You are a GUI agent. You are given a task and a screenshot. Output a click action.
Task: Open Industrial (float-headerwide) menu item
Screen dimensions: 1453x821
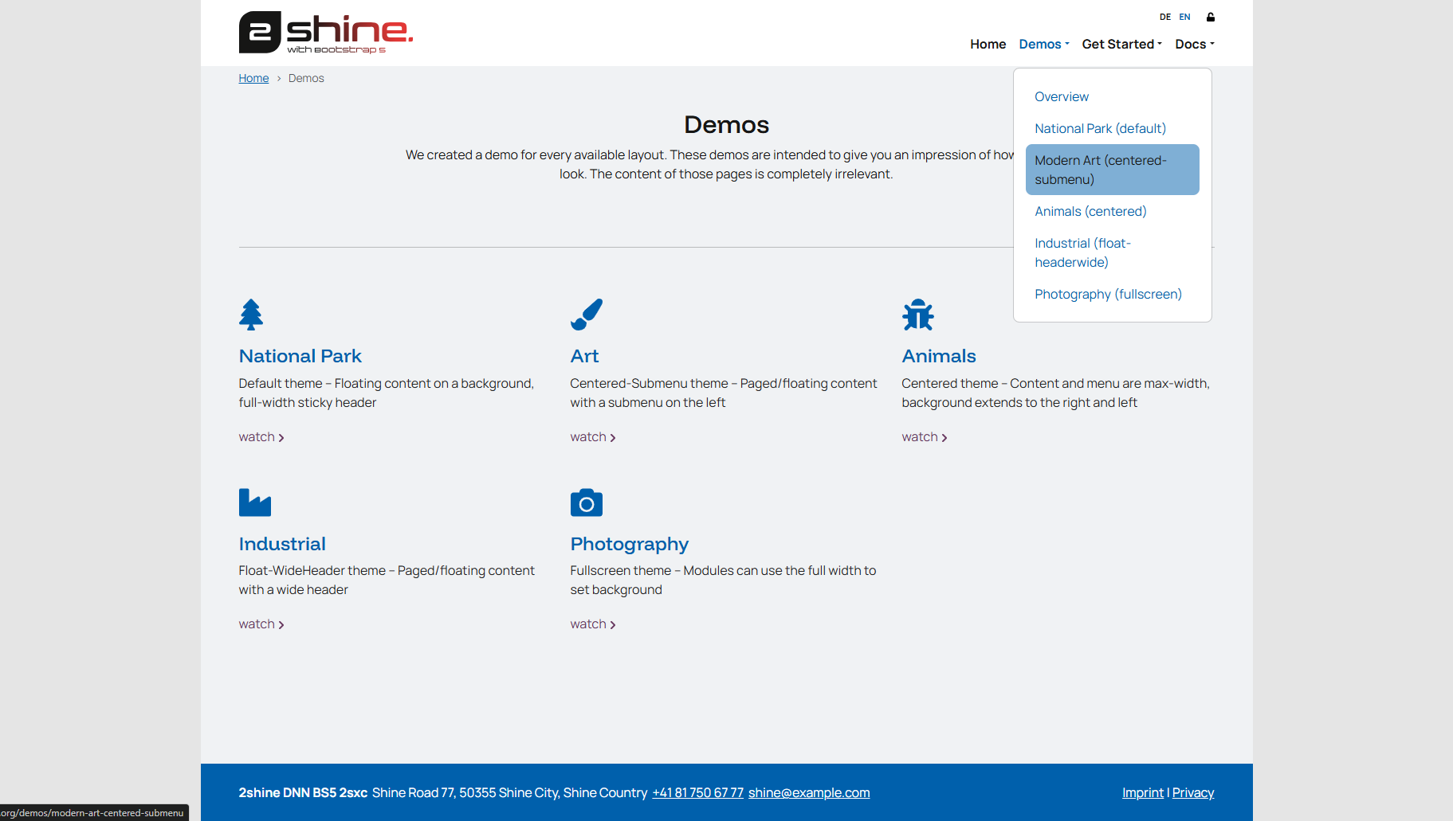[x=1082, y=252]
